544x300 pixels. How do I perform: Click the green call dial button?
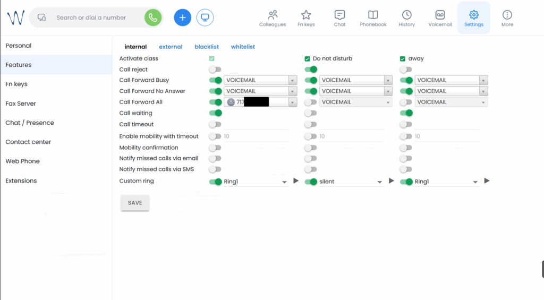click(x=153, y=18)
